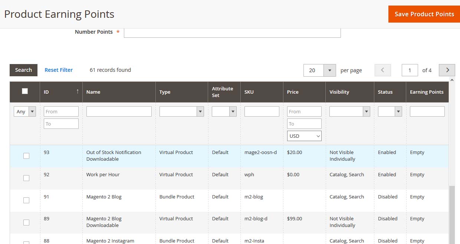Screen dimensions: 460x244
Task: Open the Type filter dropdown
Action: (x=181, y=111)
